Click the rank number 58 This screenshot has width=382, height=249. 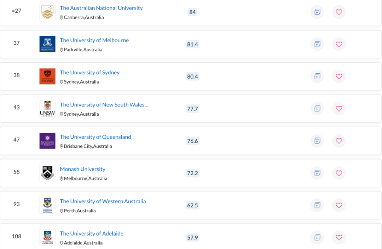pyautogui.click(x=17, y=172)
